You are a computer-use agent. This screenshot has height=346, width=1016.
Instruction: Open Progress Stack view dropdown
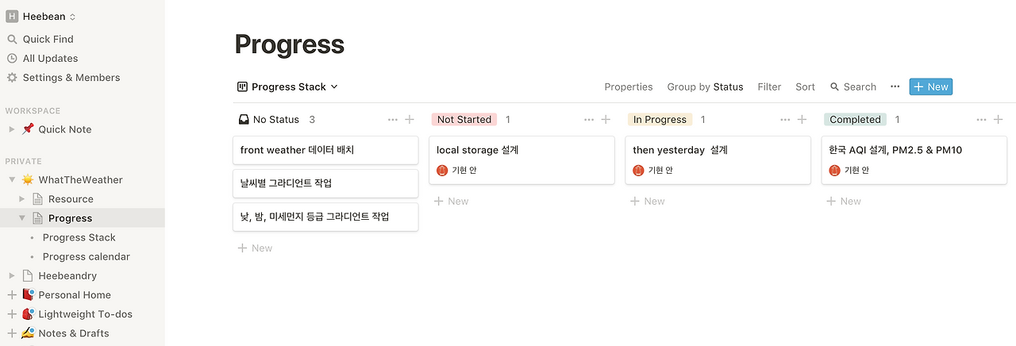(288, 86)
